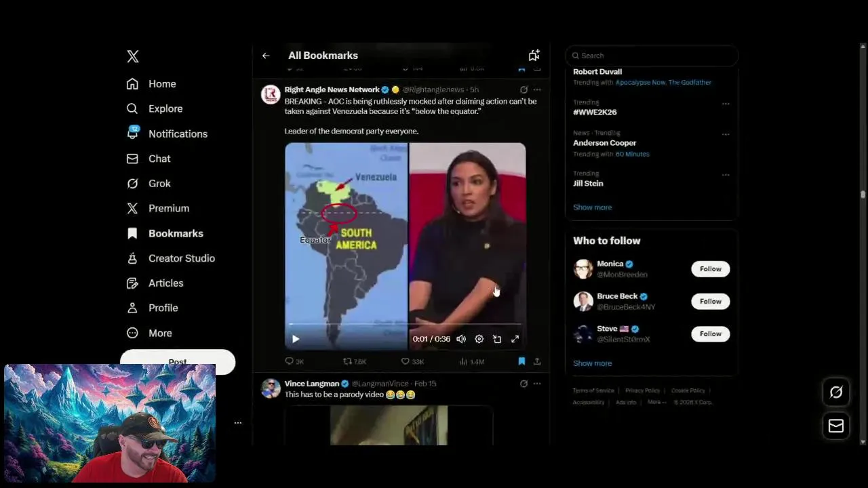
Task: Expand the footer More menu
Action: [656, 403]
